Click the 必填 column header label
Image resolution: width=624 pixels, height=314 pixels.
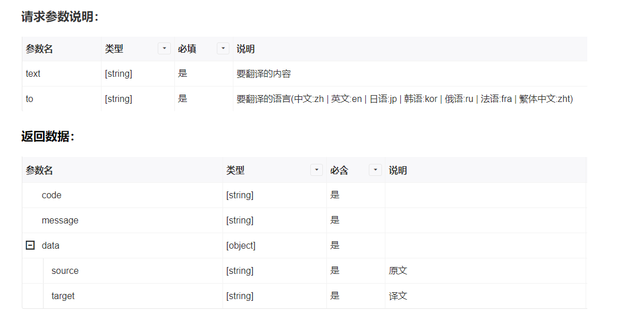[187, 49]
